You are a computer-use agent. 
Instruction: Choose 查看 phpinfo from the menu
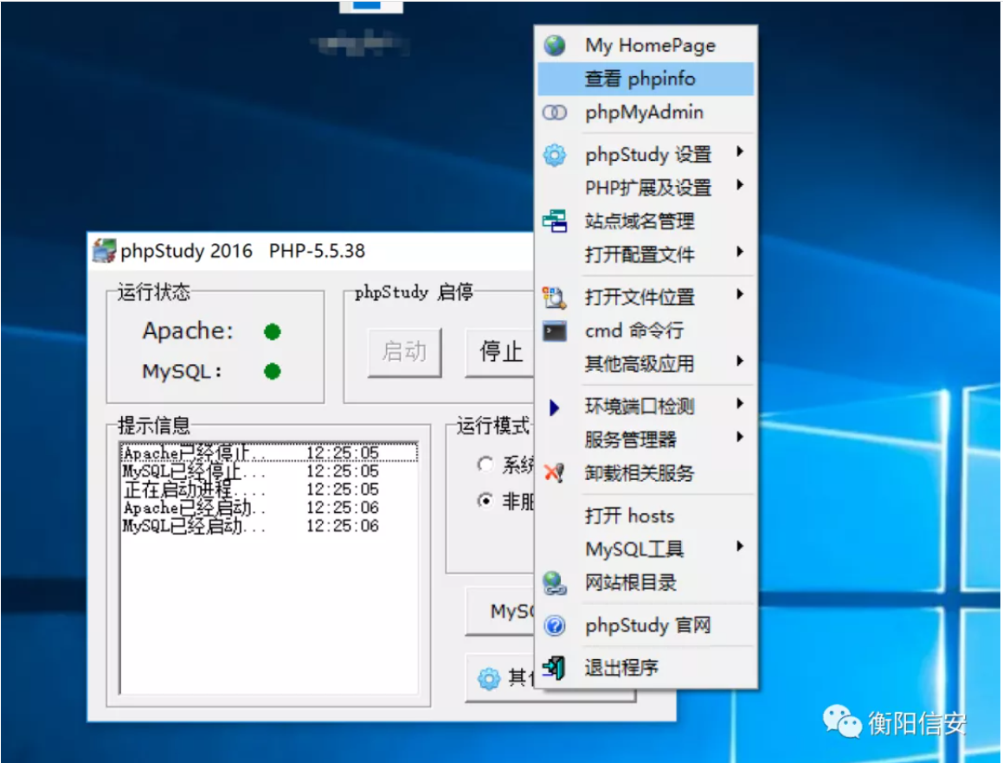[x=646, y=79]
